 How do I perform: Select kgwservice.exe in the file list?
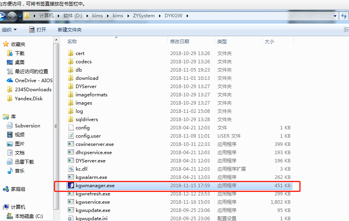pyautogui.click(x=93, y=202)
